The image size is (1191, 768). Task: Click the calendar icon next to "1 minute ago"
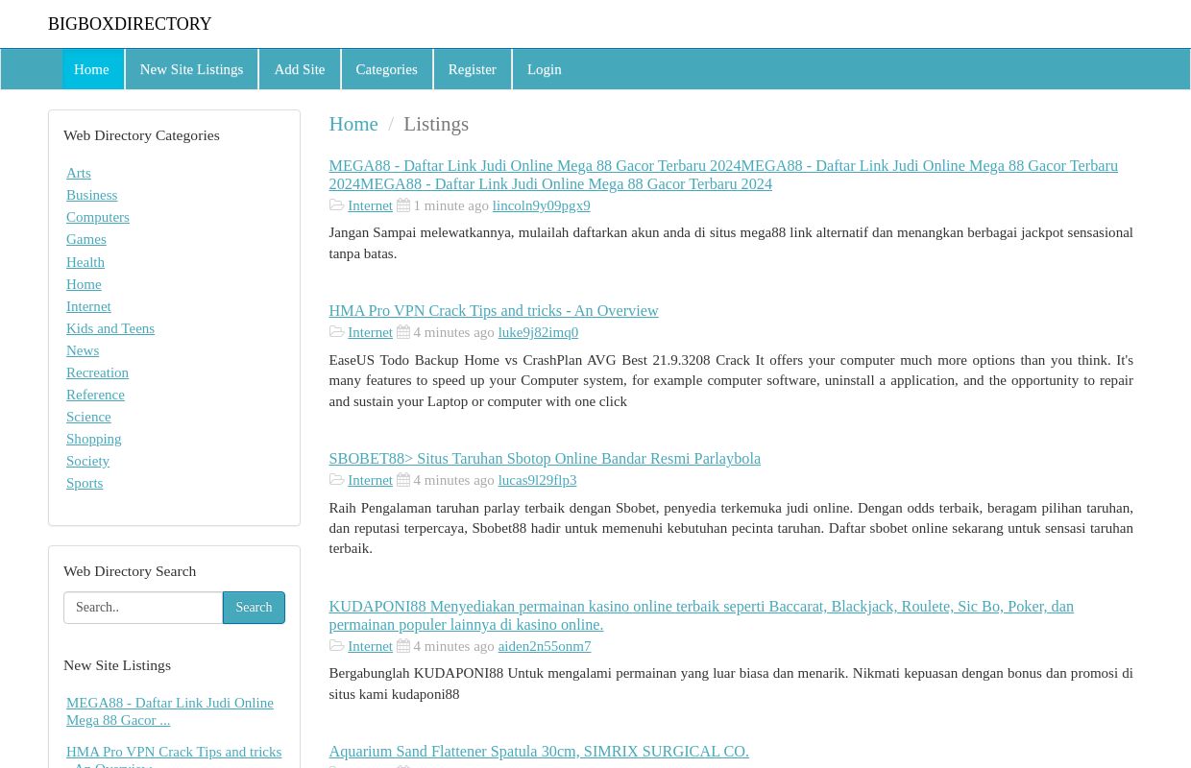click(403, 205)
